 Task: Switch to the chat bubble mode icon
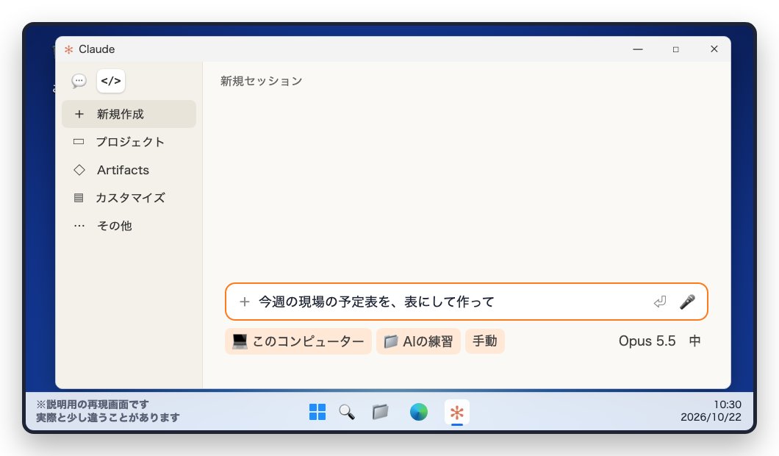click(79, 81)
